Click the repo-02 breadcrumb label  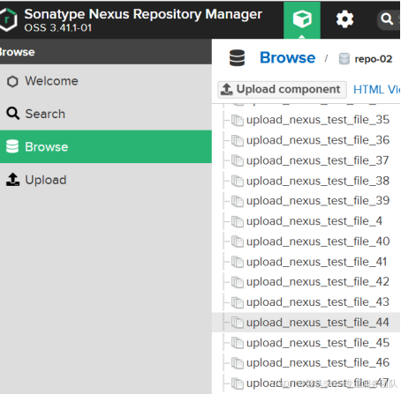tap(374, 59)
